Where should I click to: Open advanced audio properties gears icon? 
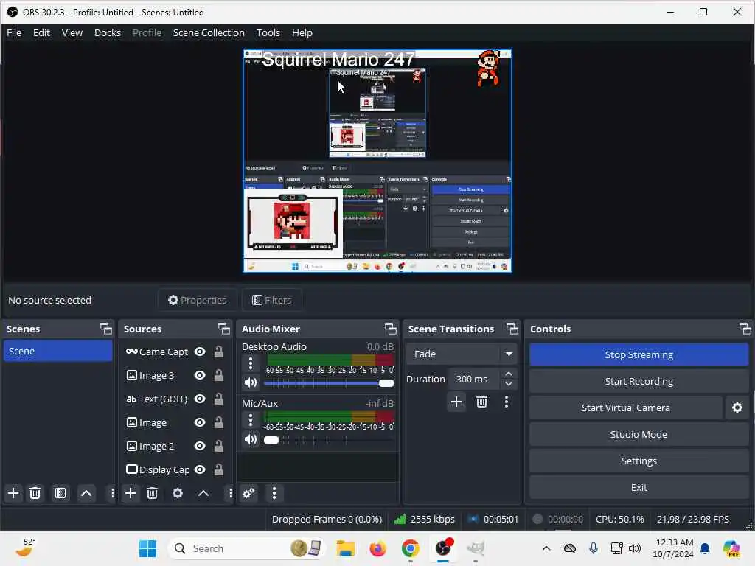click(x=248, y=493)
